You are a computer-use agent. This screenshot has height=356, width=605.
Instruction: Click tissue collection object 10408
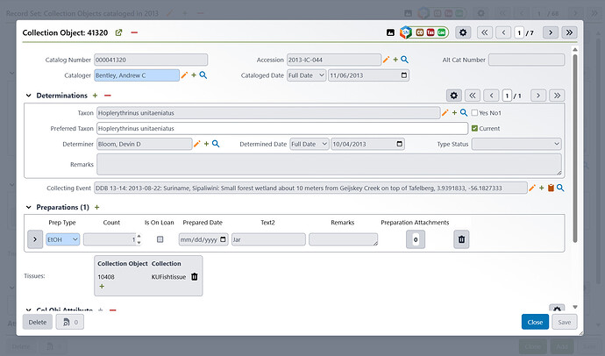click(x=106, y=276)
